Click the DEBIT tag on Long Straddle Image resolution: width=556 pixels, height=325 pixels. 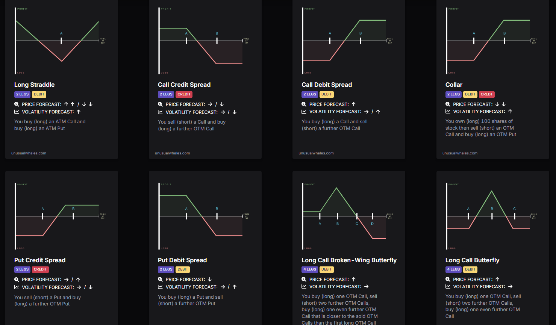pos(39,94)
